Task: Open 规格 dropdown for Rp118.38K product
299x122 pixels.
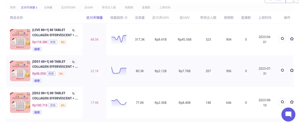Action: (53, 42)
